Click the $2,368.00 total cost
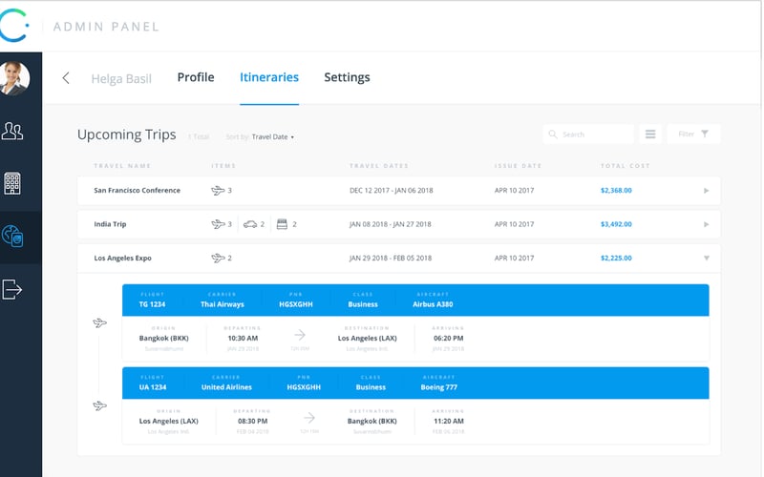764x477 pixels. pos(616,190)
